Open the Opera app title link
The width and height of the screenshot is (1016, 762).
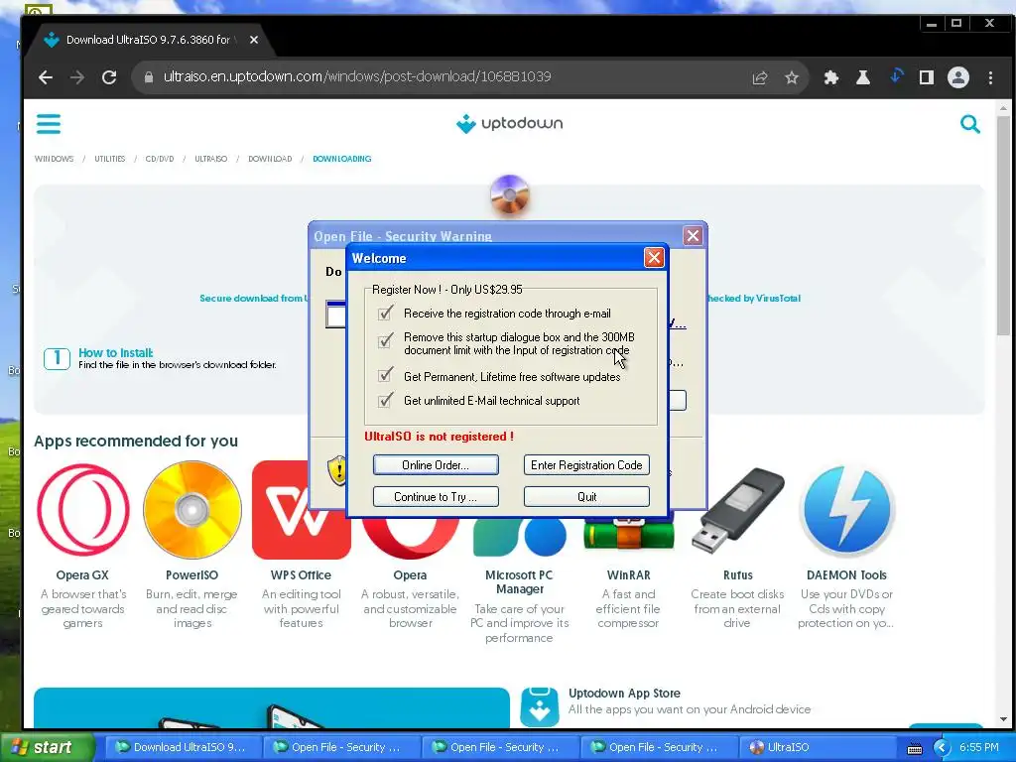(410, 574)
